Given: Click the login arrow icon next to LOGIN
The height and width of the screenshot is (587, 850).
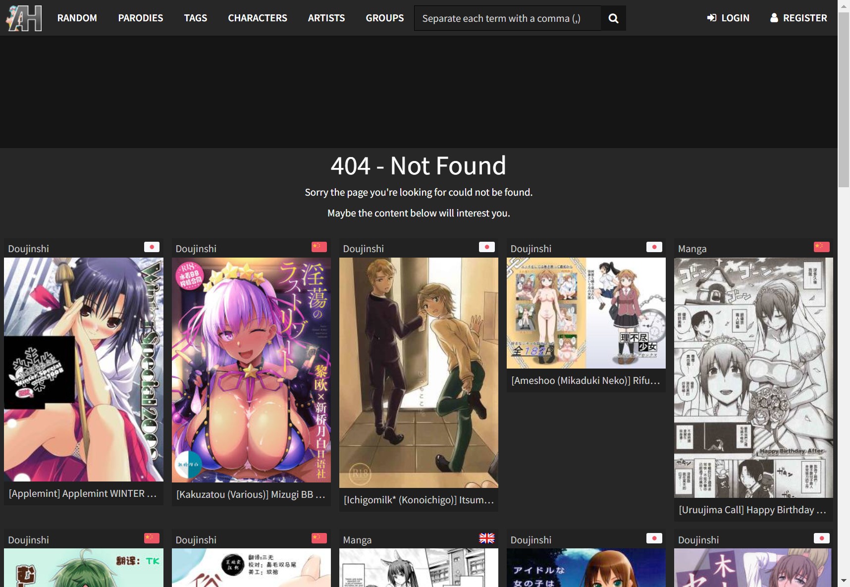Looking at the screenshot, I should point(712,18).
